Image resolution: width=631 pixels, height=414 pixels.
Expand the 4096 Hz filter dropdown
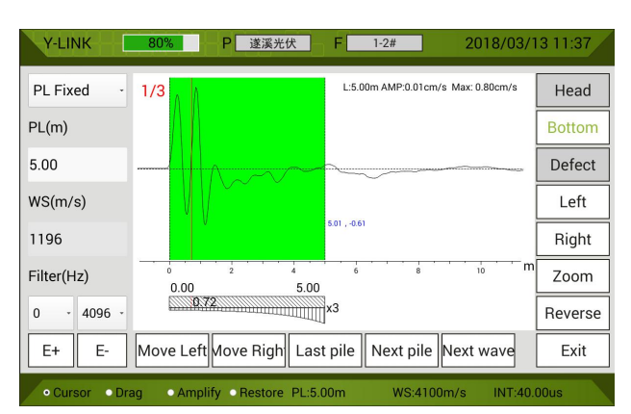pyautogui.click(x=102, y=313)
